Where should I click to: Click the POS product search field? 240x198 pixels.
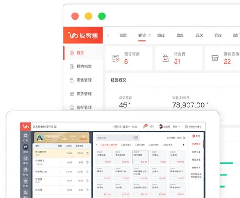(117, 138)
